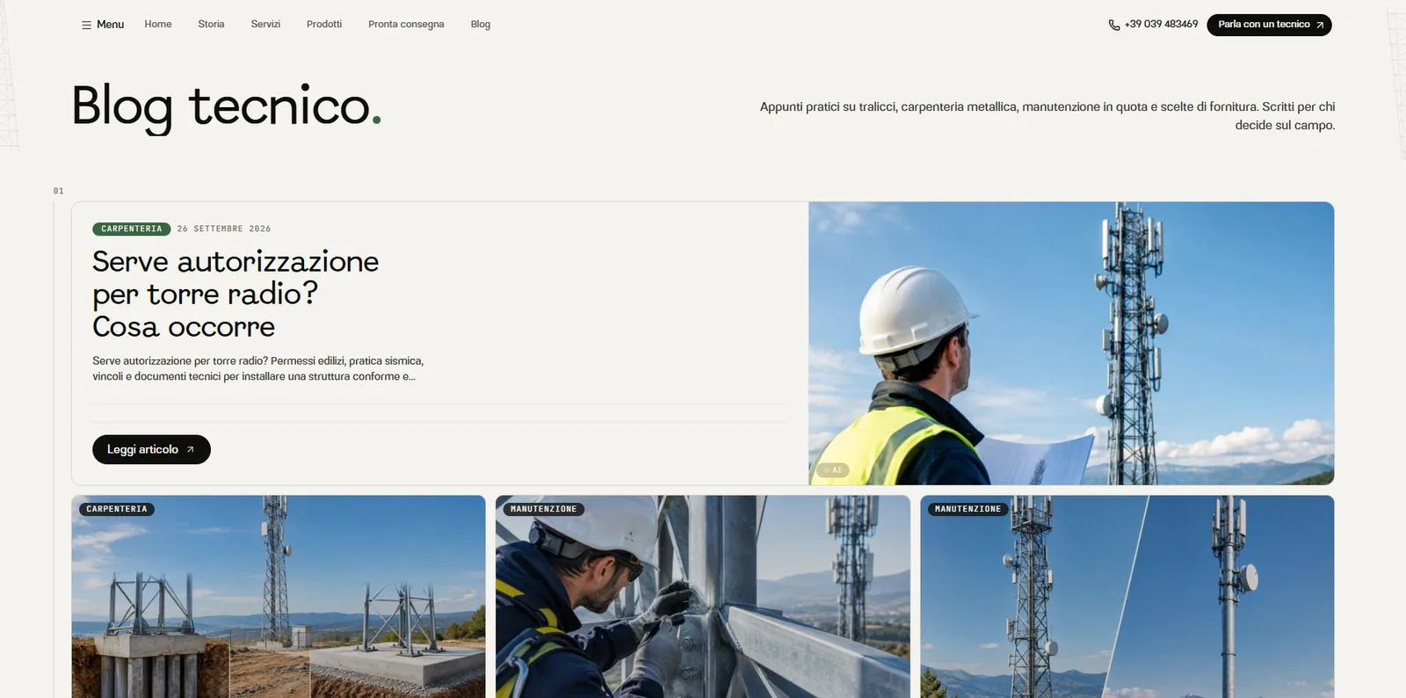Click the green CARPENTERIA tag on featured article
1406x698 pixels.
(132, 229)
